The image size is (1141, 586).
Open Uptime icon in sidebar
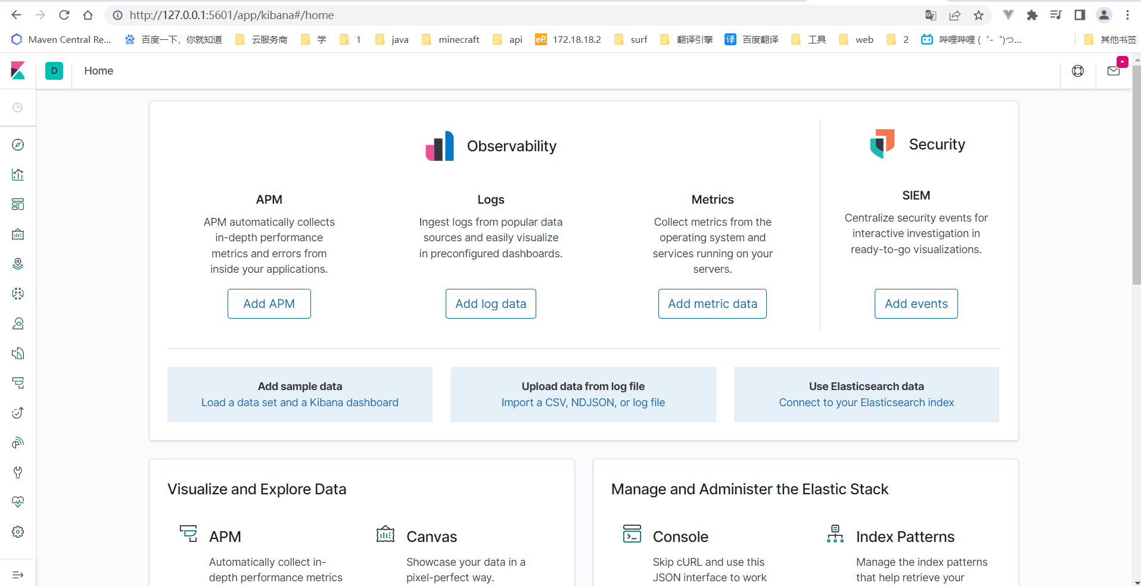[18, 413]
